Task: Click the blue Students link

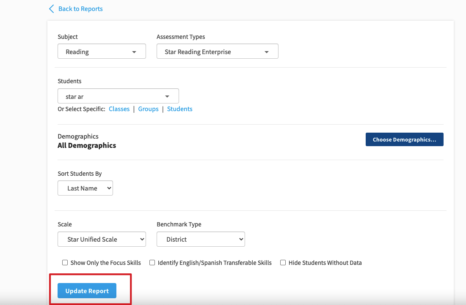Action: click(x=179, y=109)
